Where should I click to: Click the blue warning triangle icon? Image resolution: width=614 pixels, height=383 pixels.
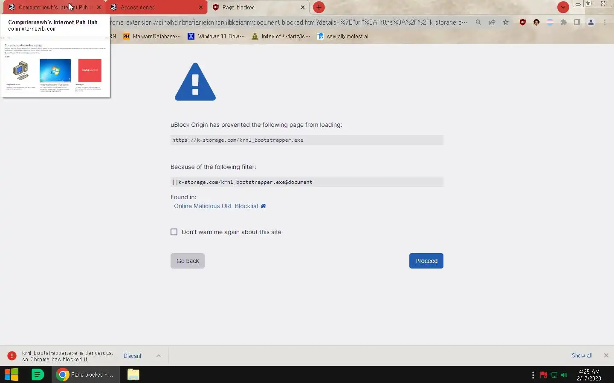click(x=195, y=82)
